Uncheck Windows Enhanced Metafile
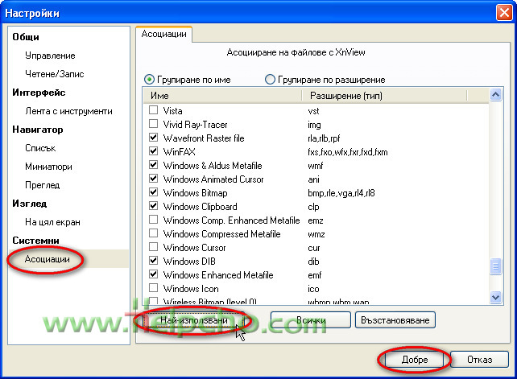Viewport: 517px width, 379px height. [x=153, y=274]
